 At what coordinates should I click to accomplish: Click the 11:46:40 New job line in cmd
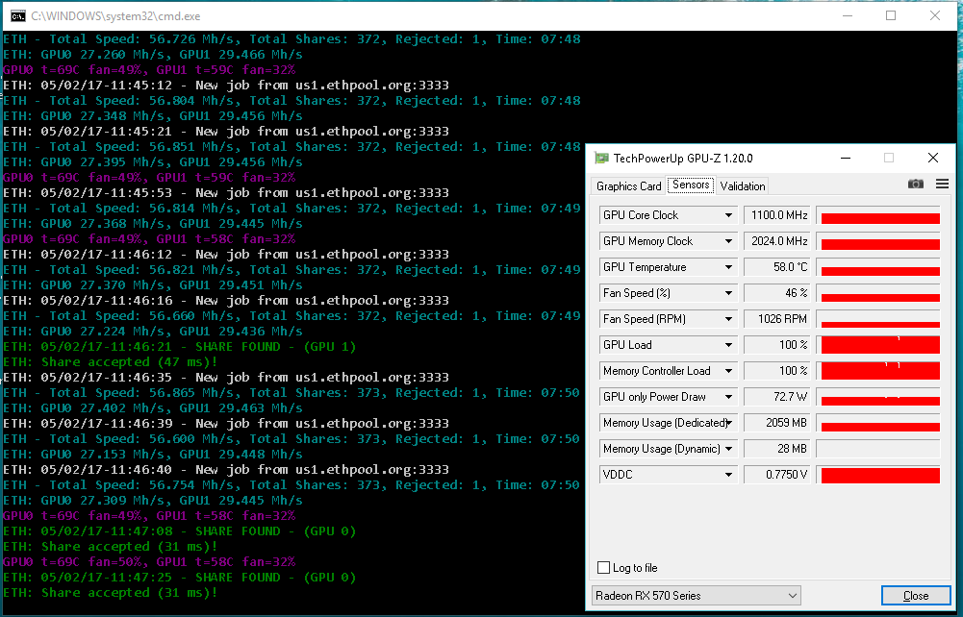point(226,469)
